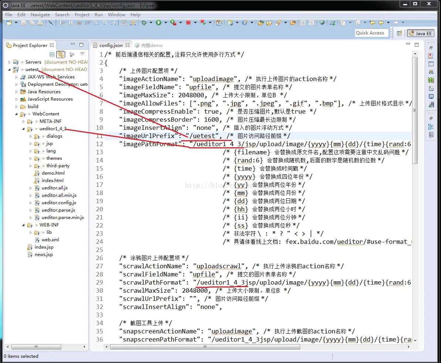Screen dimensions: 441x363
Task: Expand the third-party folder
Action: [30, 166]
